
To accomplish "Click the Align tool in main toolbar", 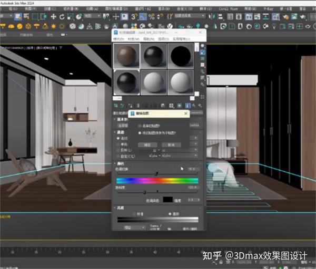I will click(220, 16).
